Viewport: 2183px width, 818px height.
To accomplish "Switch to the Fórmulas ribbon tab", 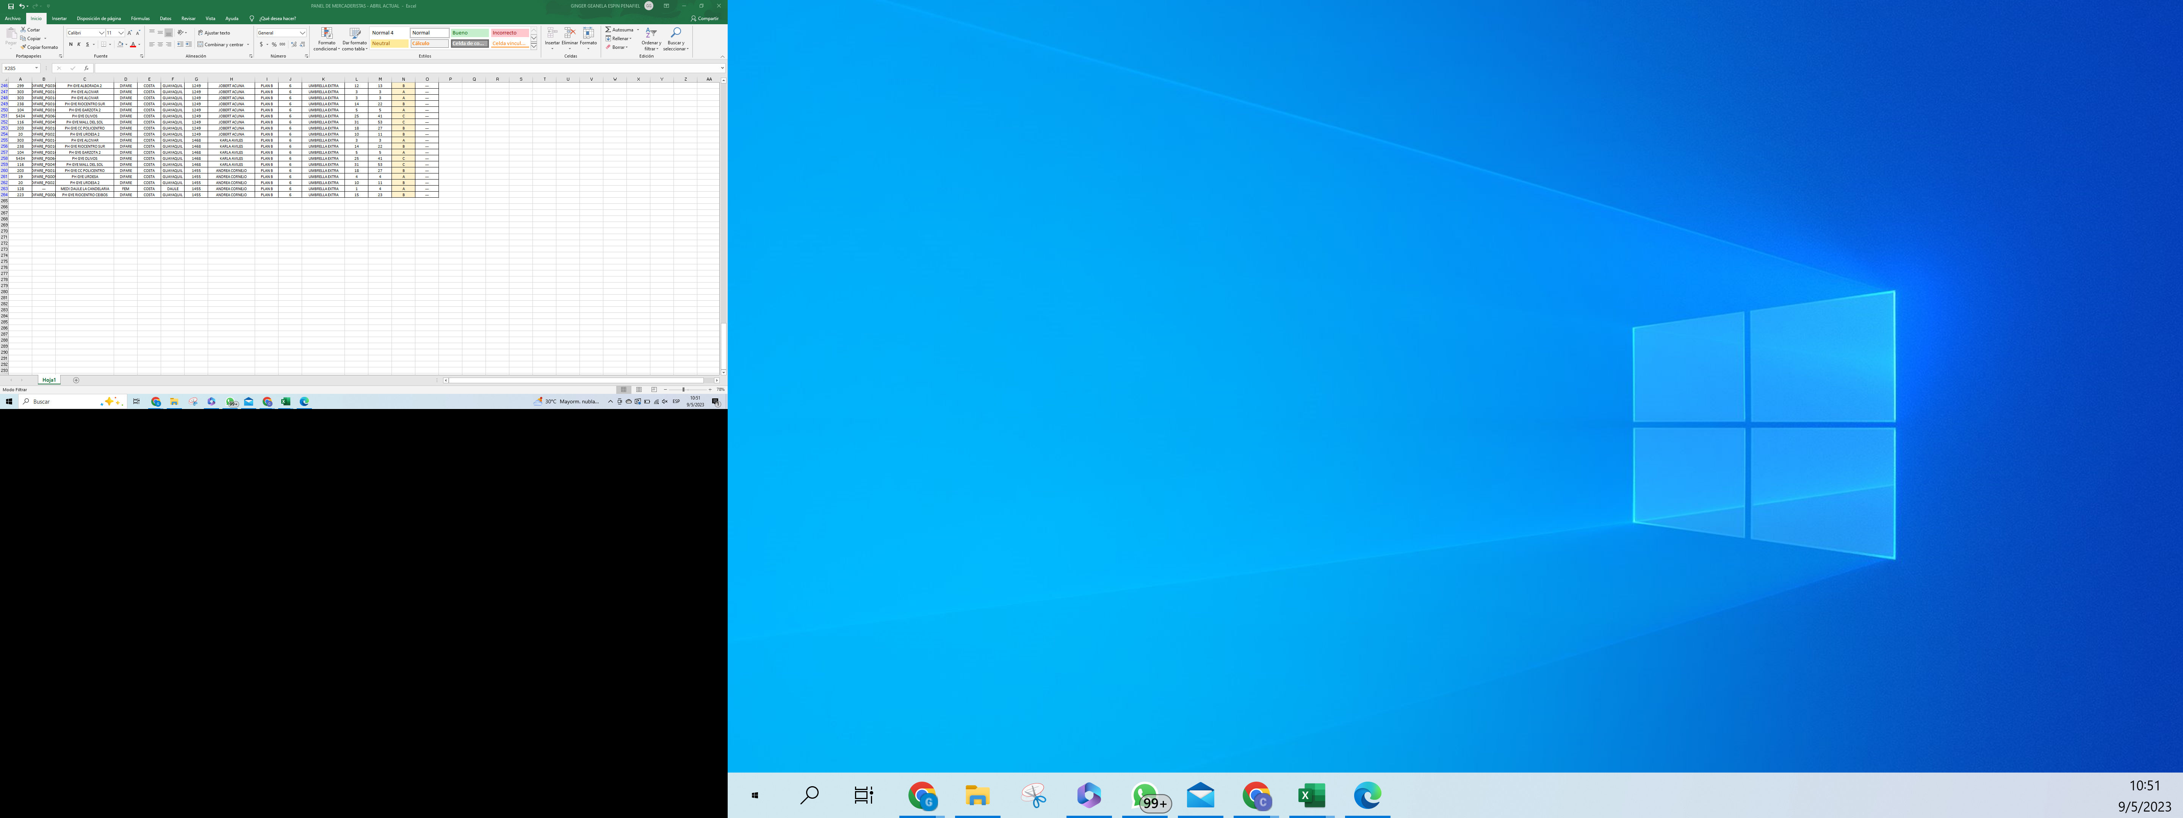I will [x=141, y=18].
